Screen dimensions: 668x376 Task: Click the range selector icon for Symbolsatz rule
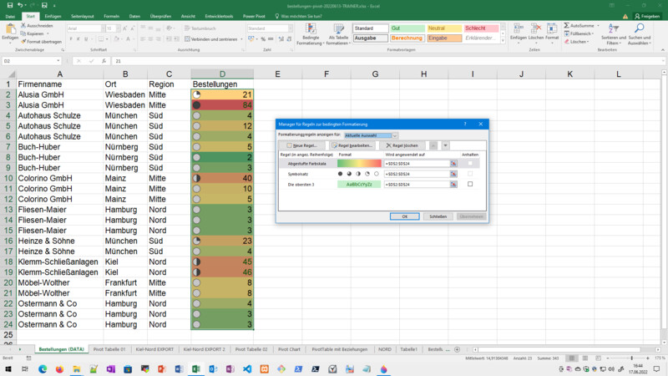pyautogui.click(x=453, y=174)
